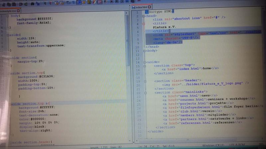Click the Windows (CR LF) status bar field

click(x=213, y=146)
